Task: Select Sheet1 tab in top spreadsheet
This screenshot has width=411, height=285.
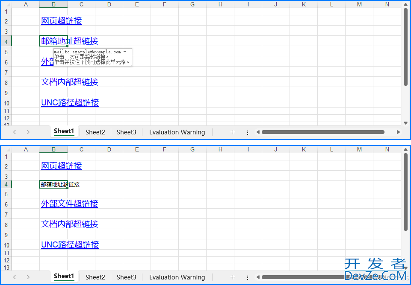Action: coord(64,131)
